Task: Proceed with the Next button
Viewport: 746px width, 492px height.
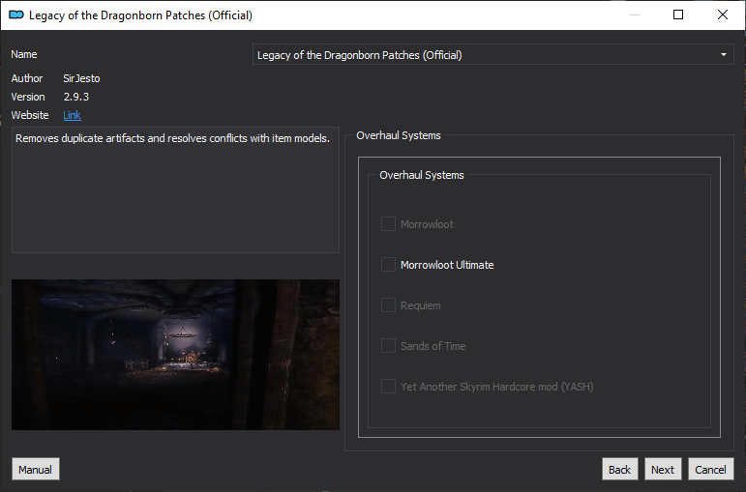Action: point(663,469)
